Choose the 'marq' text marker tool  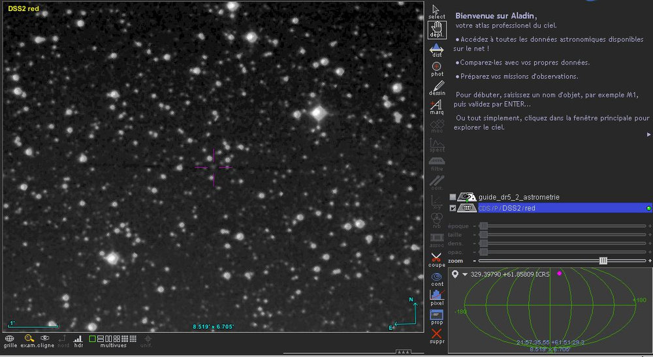(x=436, y=107)
